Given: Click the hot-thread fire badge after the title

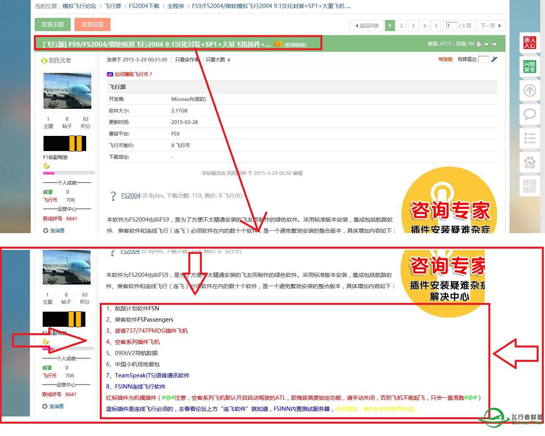Looking at the screenshot, I should (278, 44).
